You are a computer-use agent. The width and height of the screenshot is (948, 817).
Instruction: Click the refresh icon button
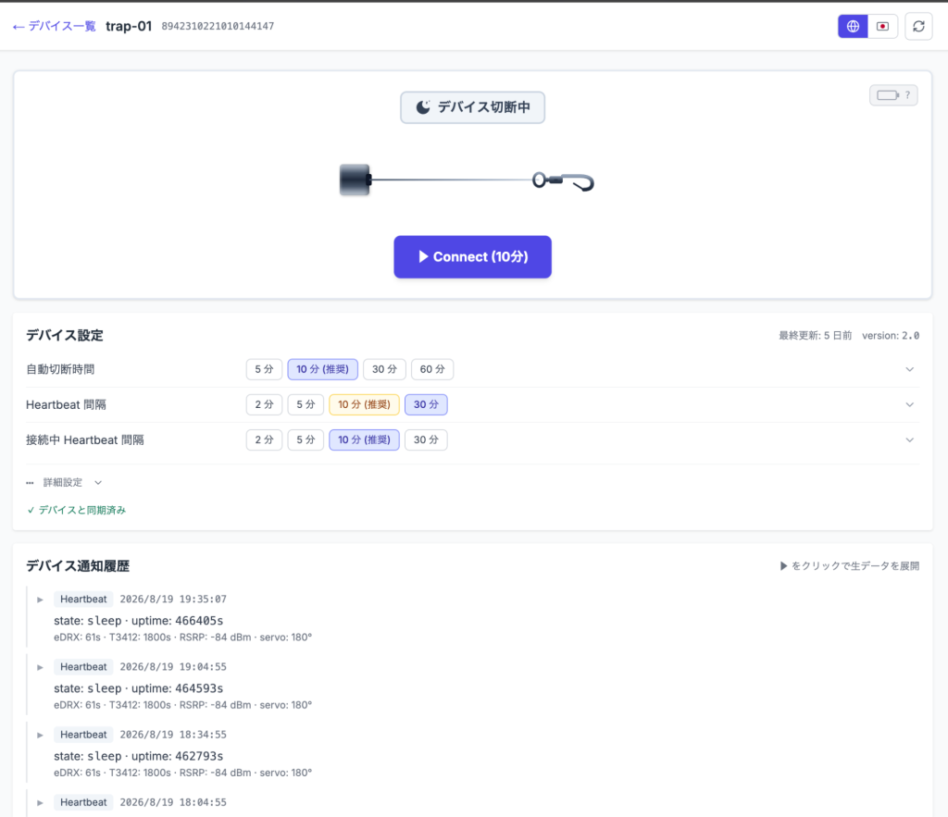click(918, 27)
